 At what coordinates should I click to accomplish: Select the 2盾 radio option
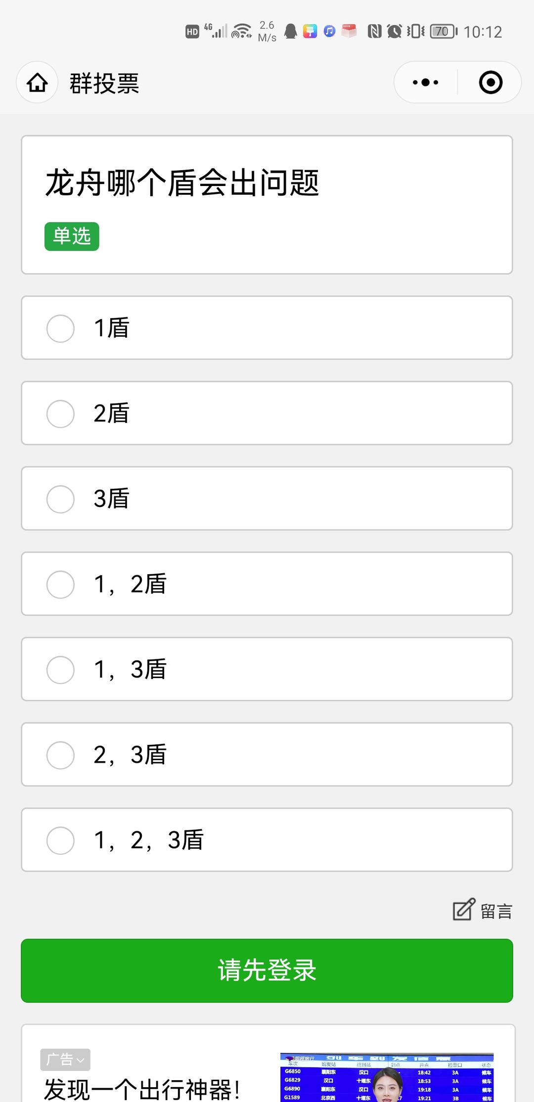pos(267,413)
